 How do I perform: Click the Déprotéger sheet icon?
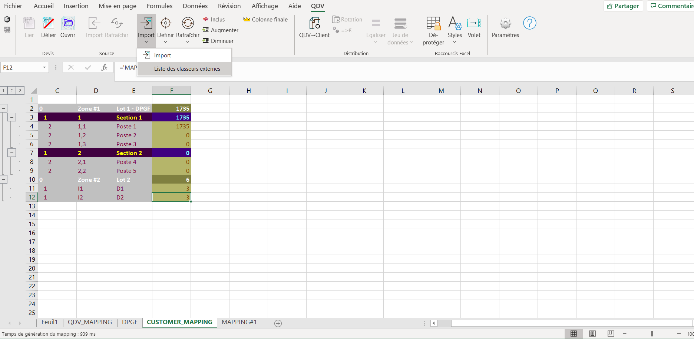tap(433, 23)
